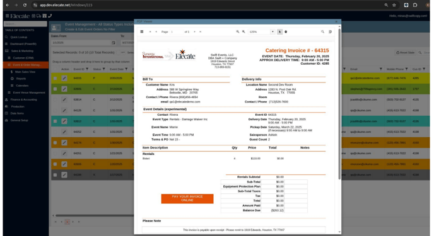434x236 pixels.
Task: Select the hand pan tool in PDF viewer
Action: tap(286, 31)
